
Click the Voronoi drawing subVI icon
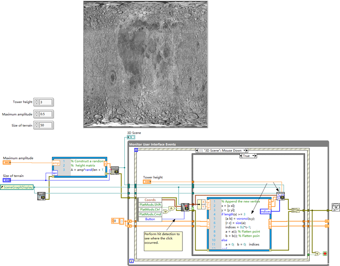[280, 196]
